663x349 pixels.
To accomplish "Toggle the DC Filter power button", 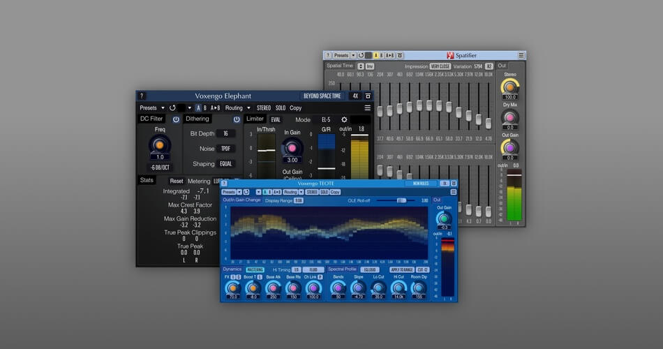I will click(176, 119).
